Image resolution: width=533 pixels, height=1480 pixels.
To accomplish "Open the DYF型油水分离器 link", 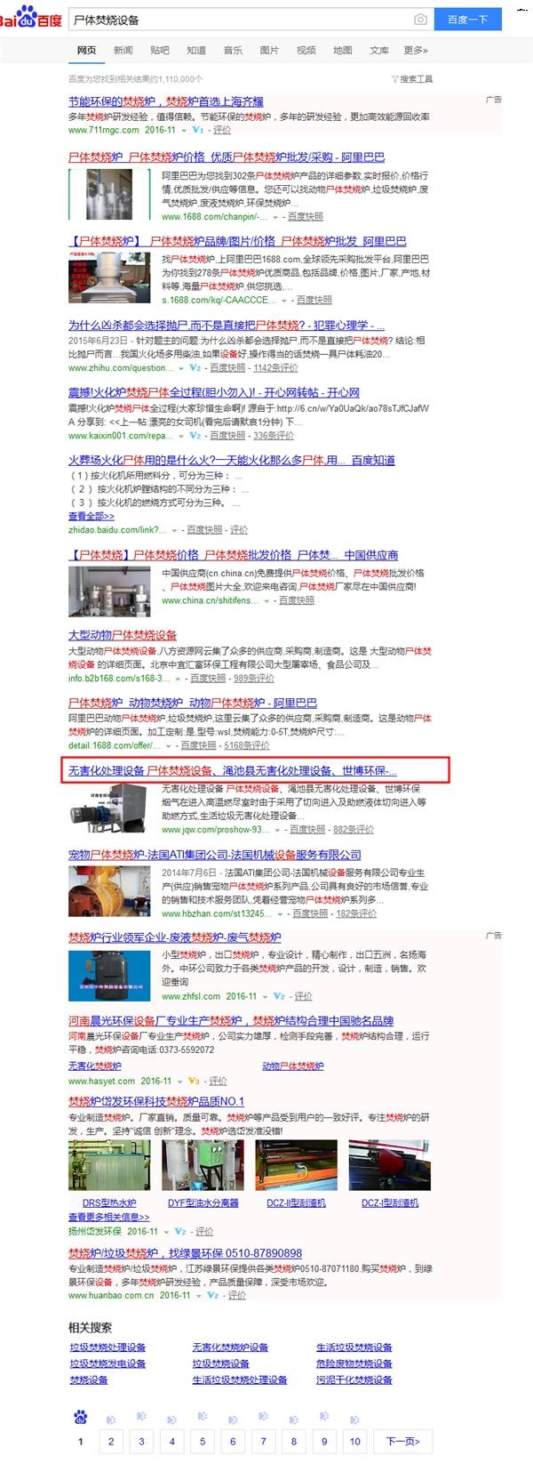I will 203,1202.
